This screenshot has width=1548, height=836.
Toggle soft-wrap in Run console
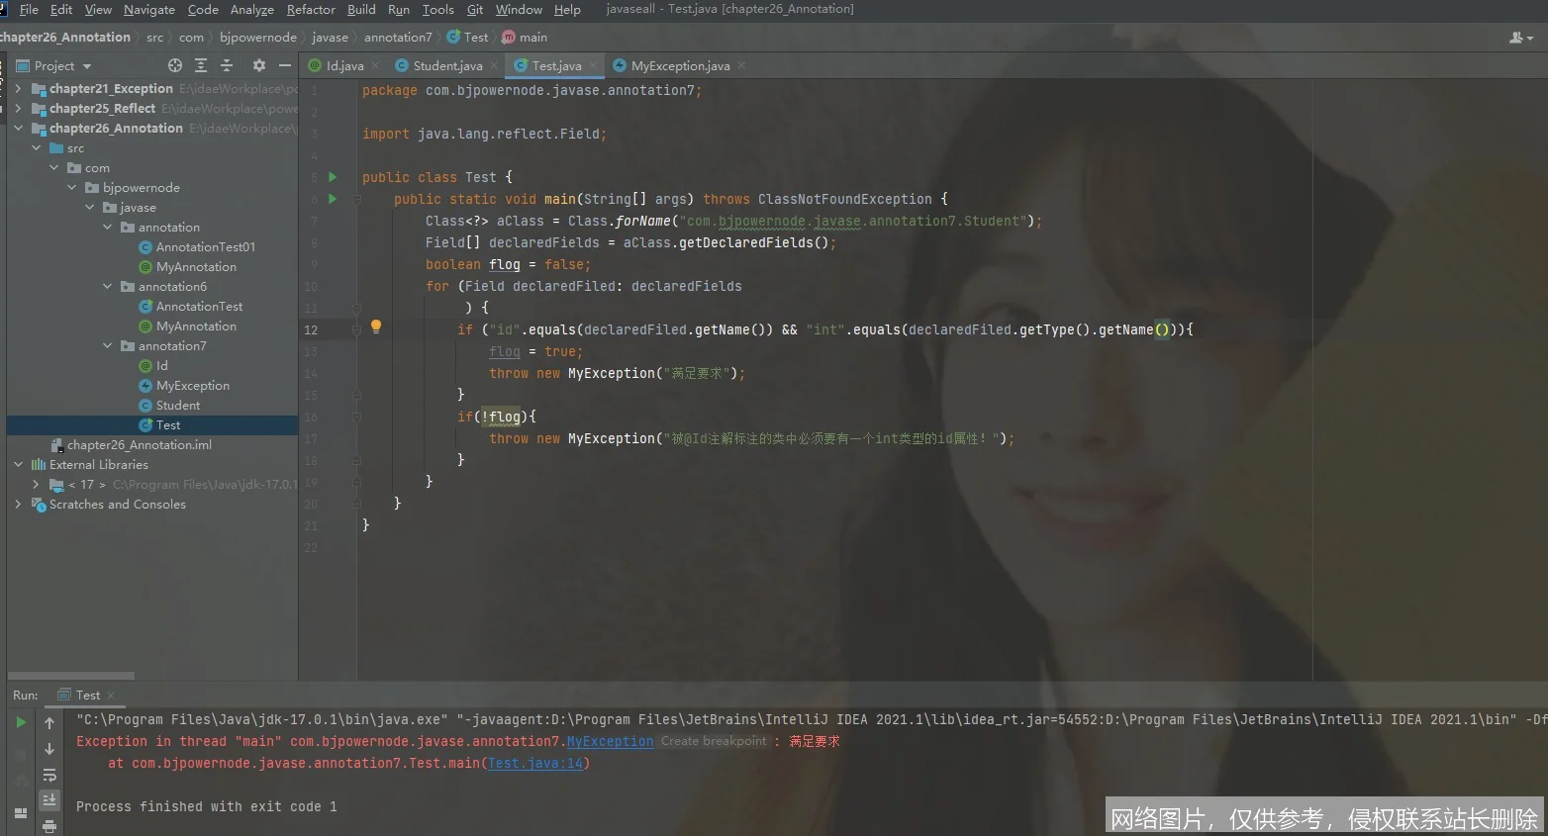click(x=49, y=775)
